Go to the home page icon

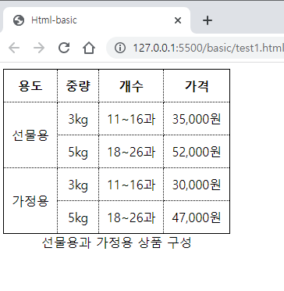89,48
